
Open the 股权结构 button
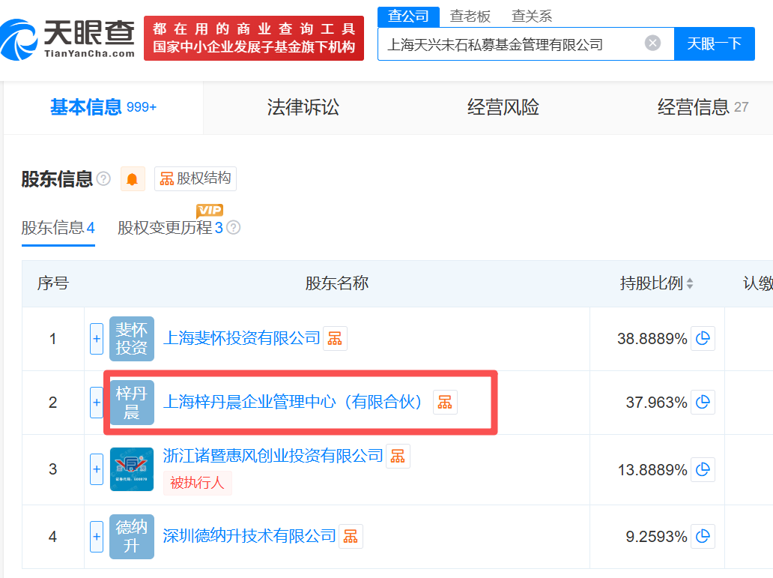[195, 178]
